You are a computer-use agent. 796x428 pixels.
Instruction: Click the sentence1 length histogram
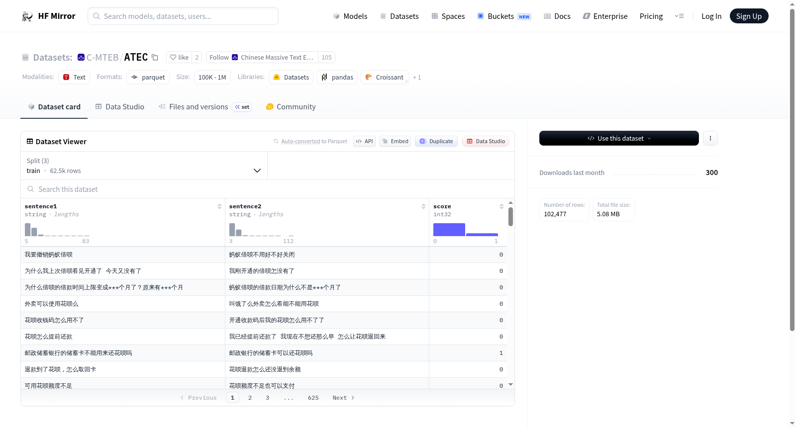57,229
